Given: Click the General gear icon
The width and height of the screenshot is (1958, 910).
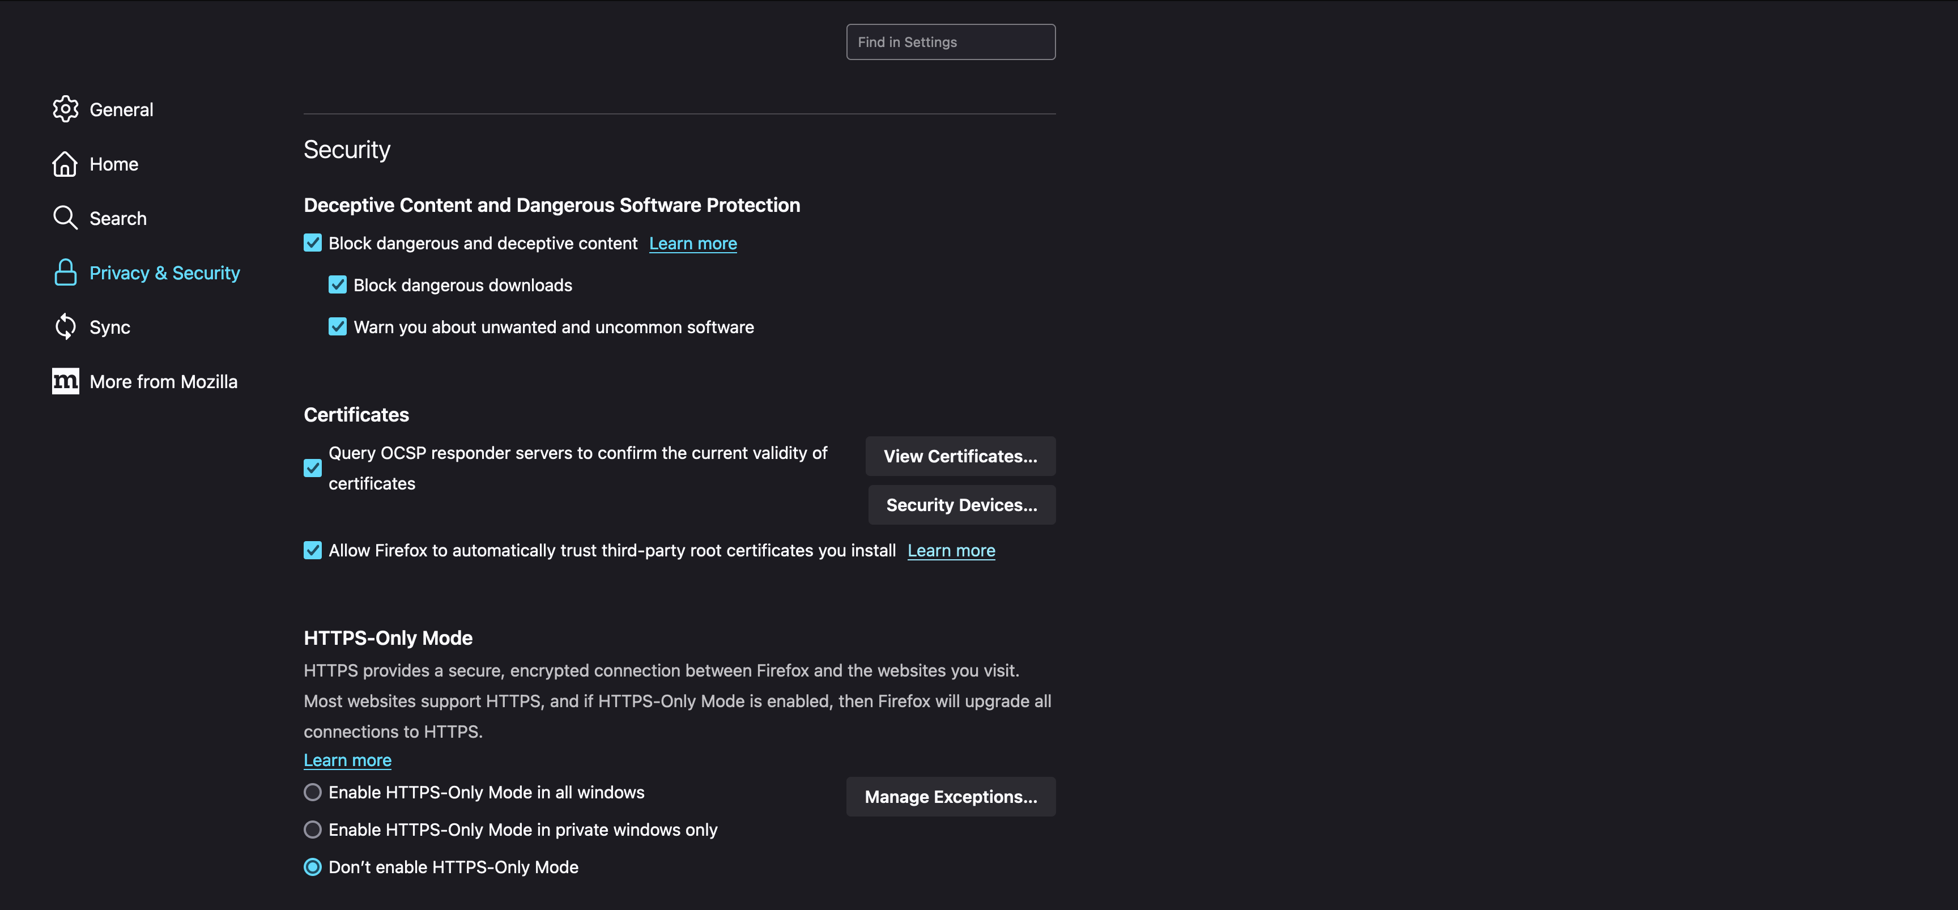Looking at the screenshot, I should [65, 109].
